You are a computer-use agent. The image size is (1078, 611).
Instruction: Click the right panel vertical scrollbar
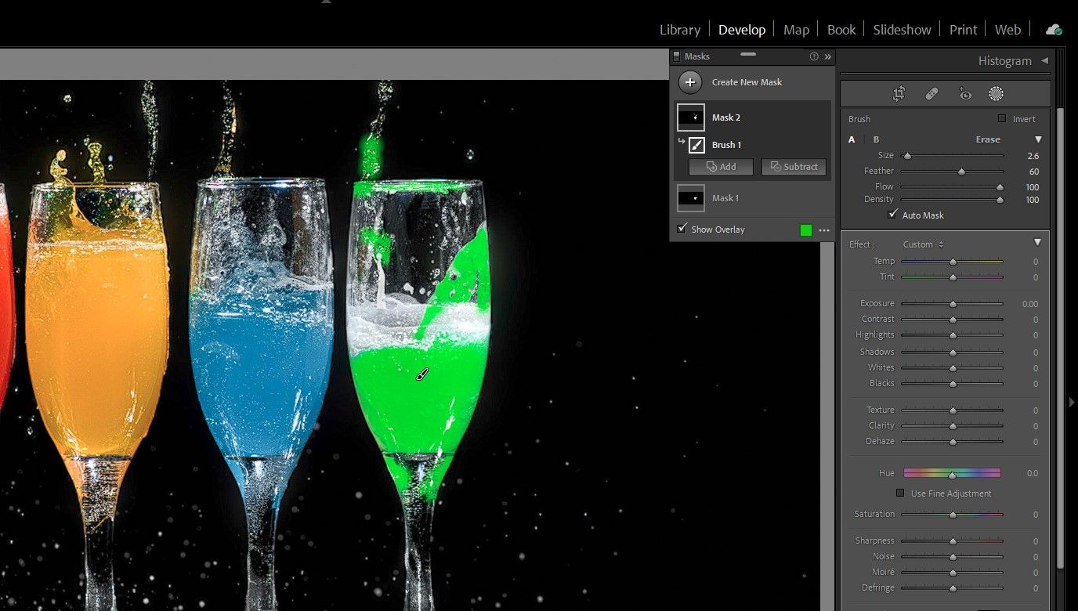(x=1061, y=337)
